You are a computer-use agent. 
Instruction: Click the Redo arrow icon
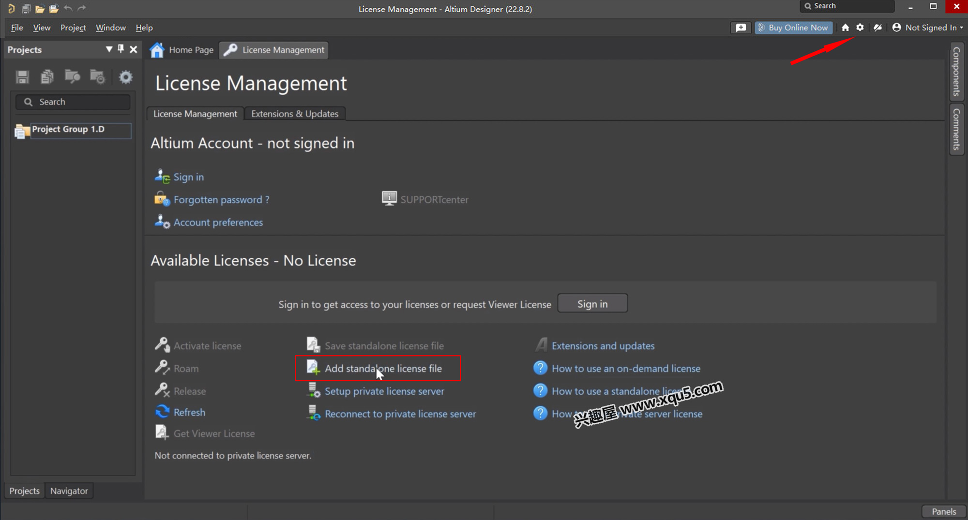pyautogui.click(x=82, y=8)
